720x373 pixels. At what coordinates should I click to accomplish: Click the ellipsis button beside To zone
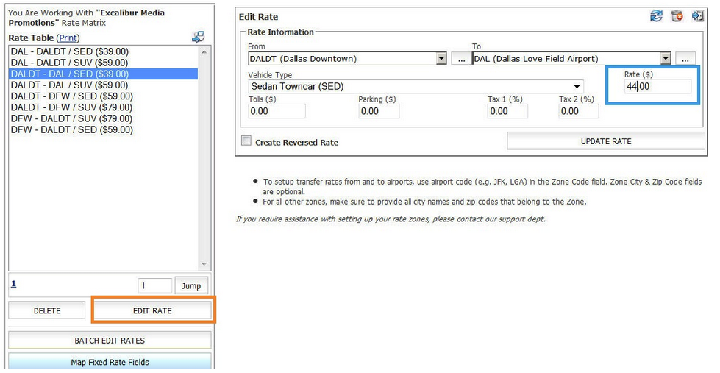pos(685,59)
